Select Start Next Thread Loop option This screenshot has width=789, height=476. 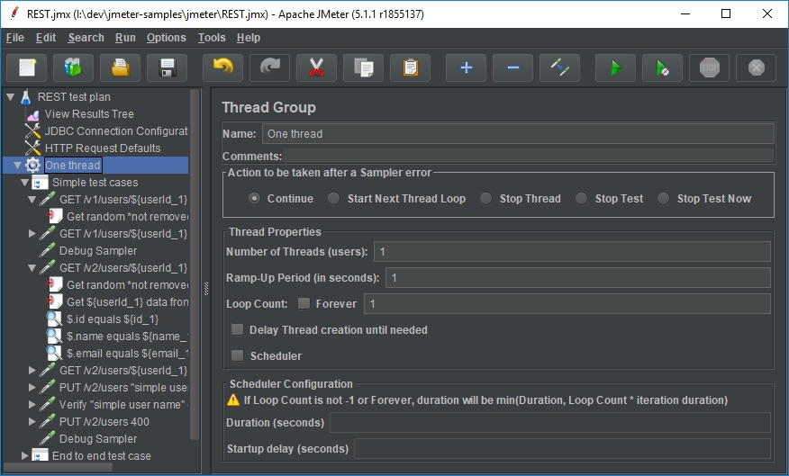pyautogui.click(x=333, y=199)
